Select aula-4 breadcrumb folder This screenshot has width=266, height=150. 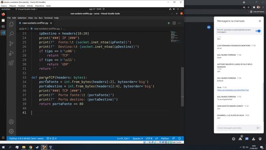23,29
